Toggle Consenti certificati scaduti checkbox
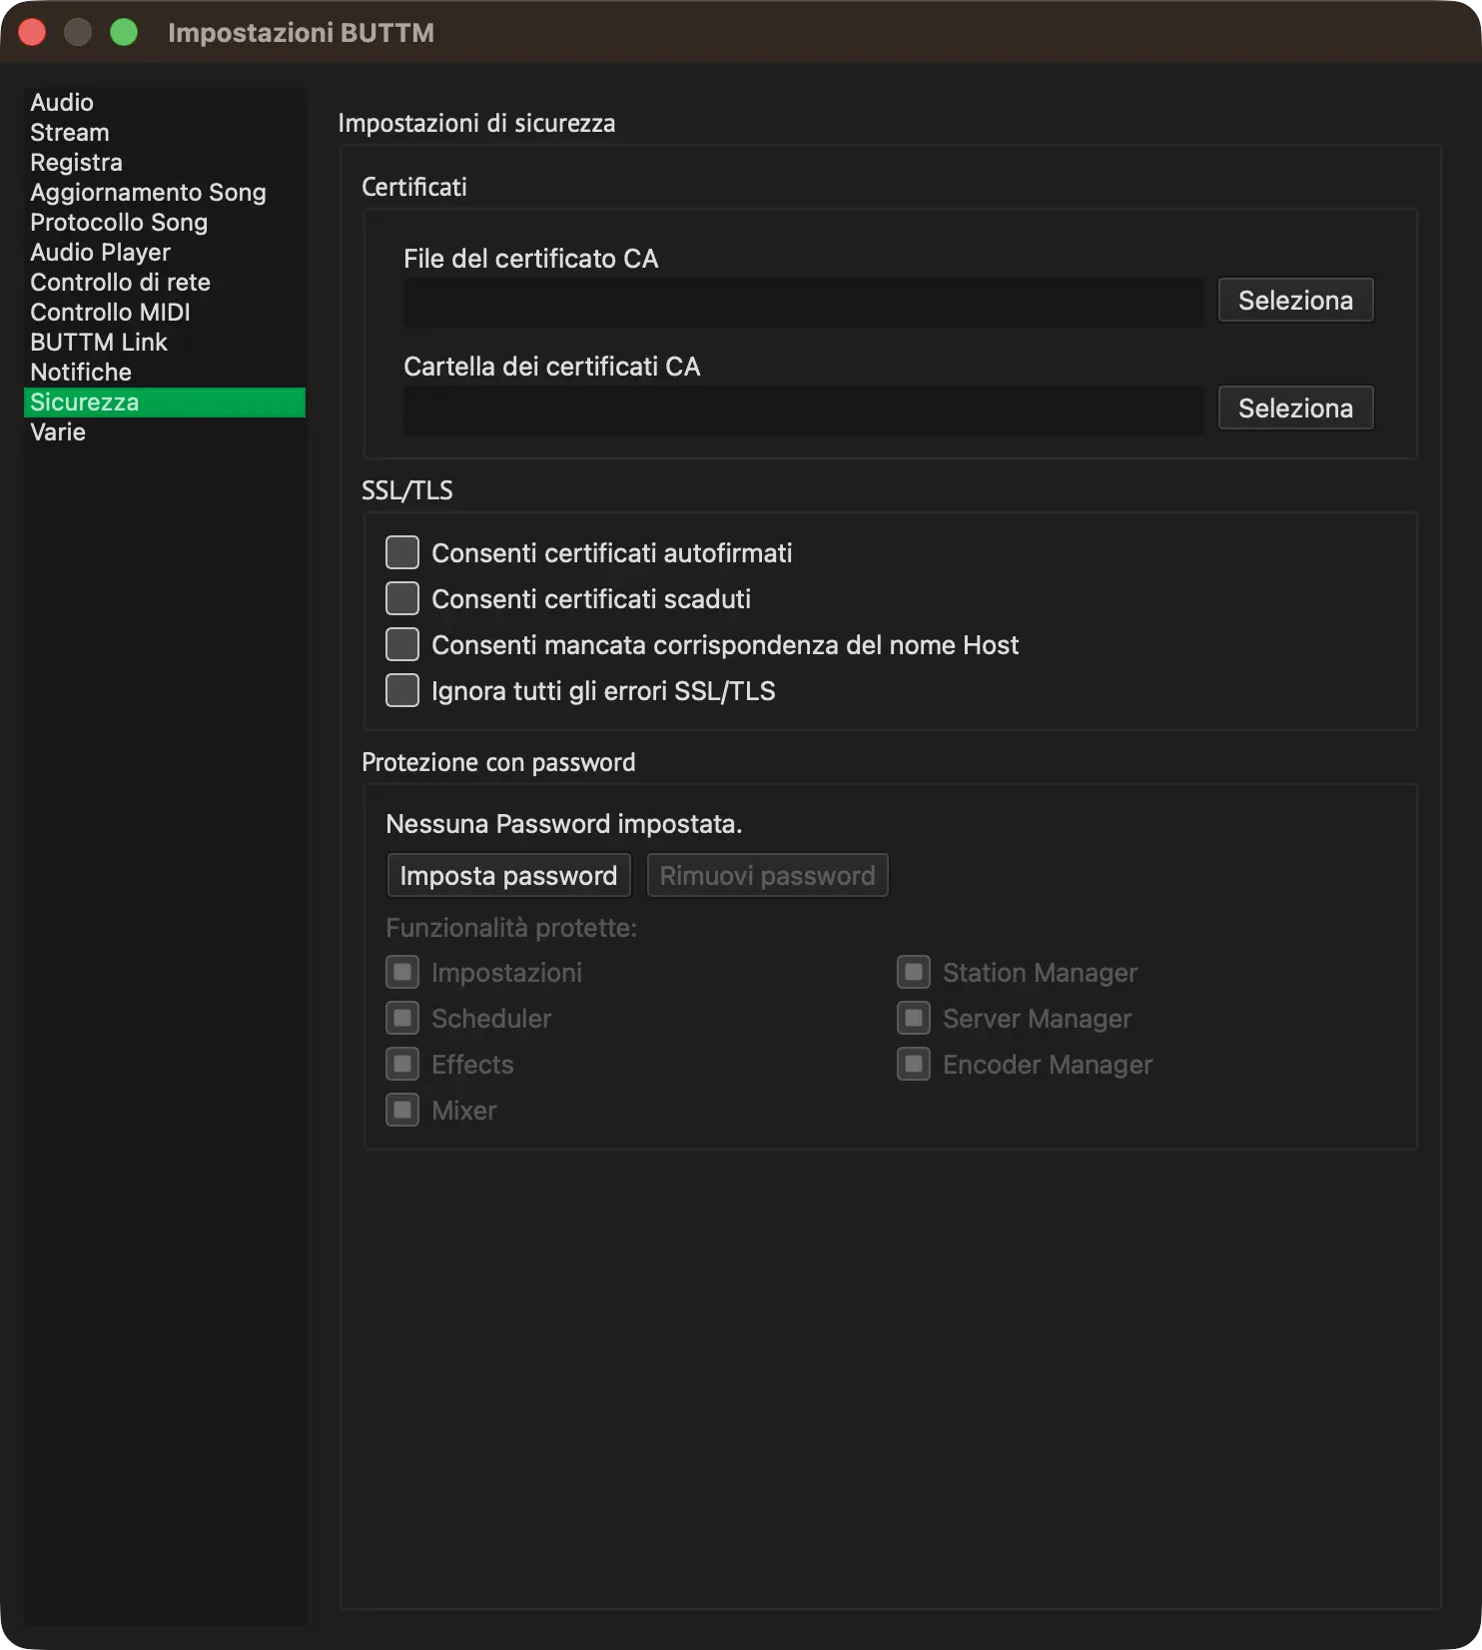Screen dimensions: 1482x1650 point(402,598)
